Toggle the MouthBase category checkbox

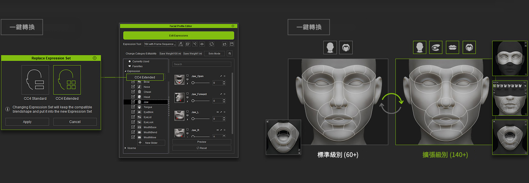133,127
